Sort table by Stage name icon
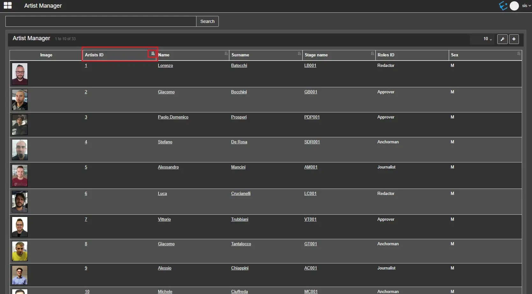The width and height of the screenshot is (532, 294). coord(372,54)
